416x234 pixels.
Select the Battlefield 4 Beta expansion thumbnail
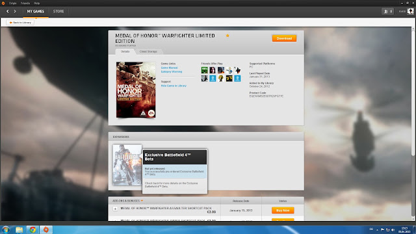tap(127, 164)
